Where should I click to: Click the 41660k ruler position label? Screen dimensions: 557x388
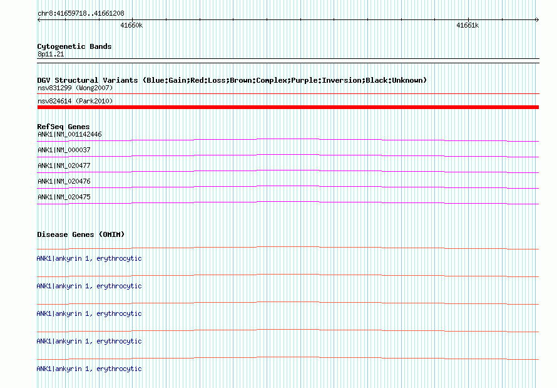[x=131, y=25]
